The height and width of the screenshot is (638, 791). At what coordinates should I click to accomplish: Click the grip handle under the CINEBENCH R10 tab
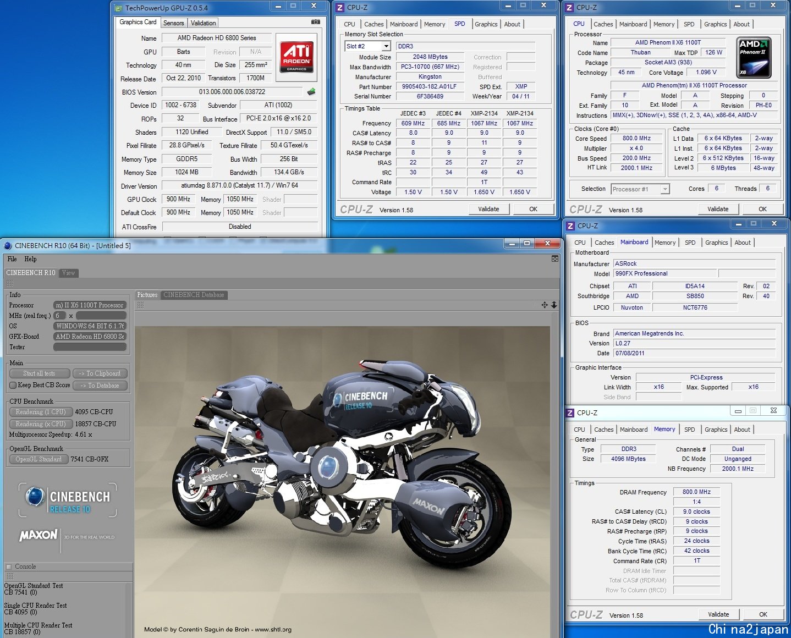pyautogui.click(x=9, y=283)
